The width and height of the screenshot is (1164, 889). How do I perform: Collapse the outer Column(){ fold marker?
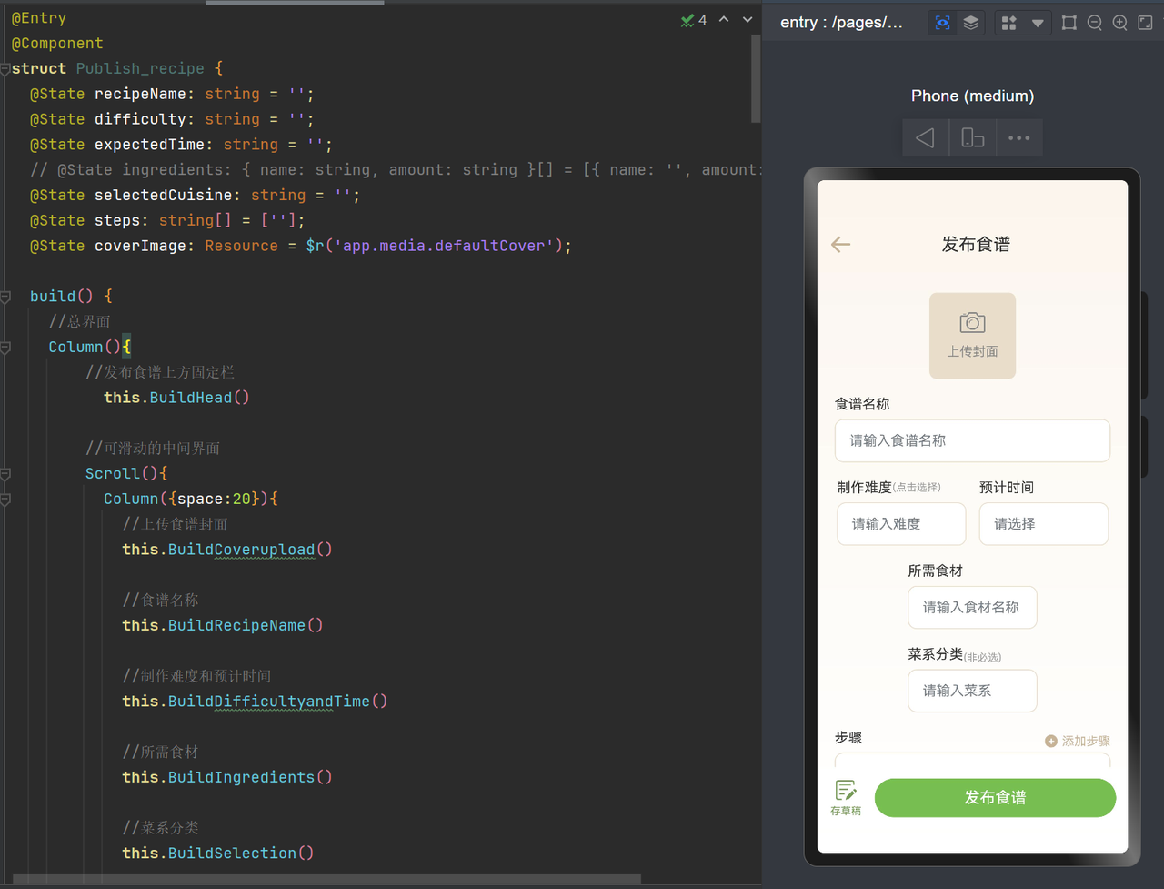(5, 348)
